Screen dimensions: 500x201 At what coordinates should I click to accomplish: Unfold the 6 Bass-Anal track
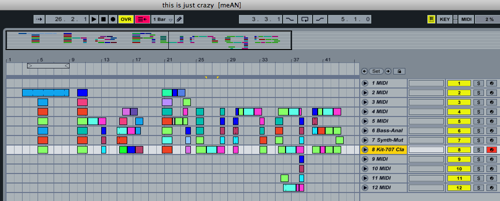365,130
